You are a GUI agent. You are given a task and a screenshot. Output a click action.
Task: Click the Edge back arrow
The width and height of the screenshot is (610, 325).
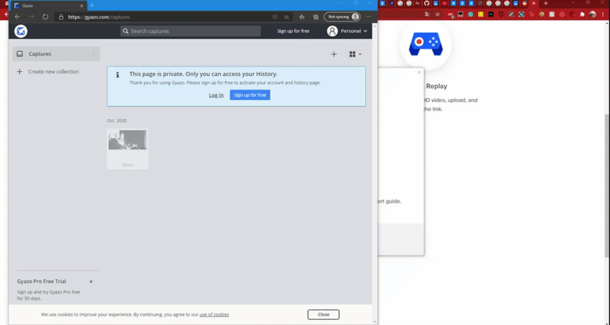pos(17,16)
